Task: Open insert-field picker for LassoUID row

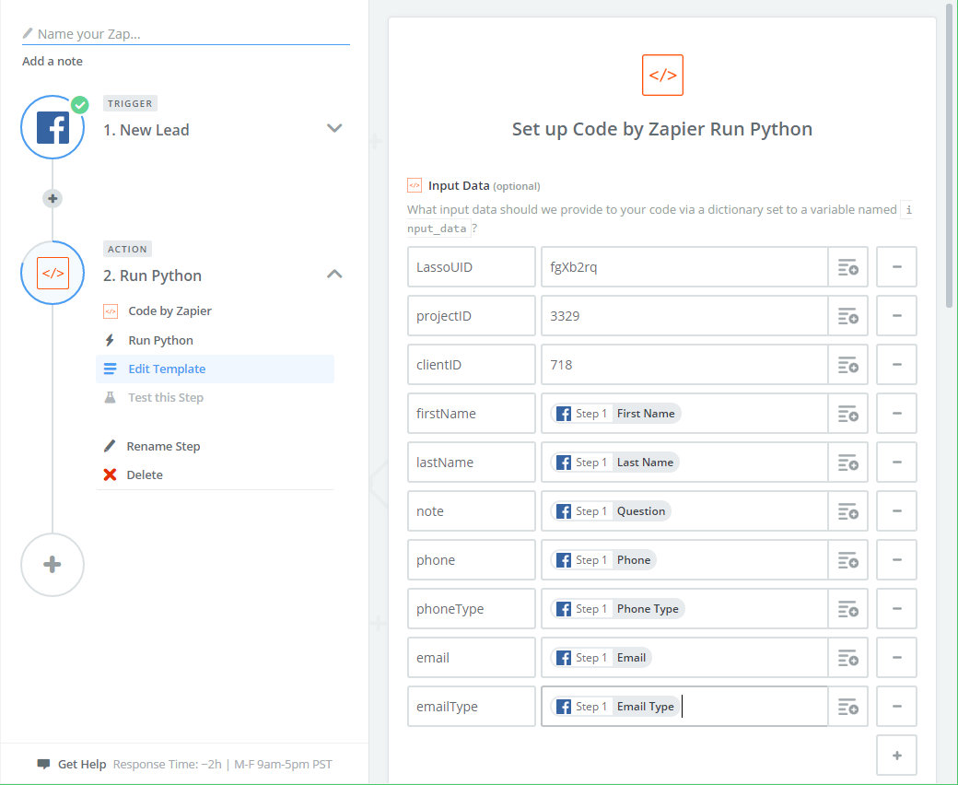Action: coord(847,267)
